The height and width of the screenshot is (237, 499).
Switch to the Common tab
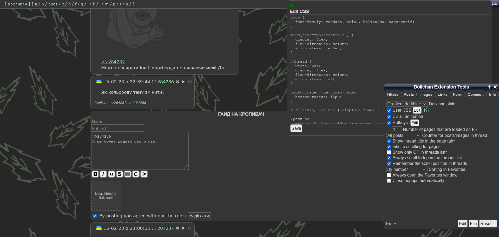tap(476, 94)
